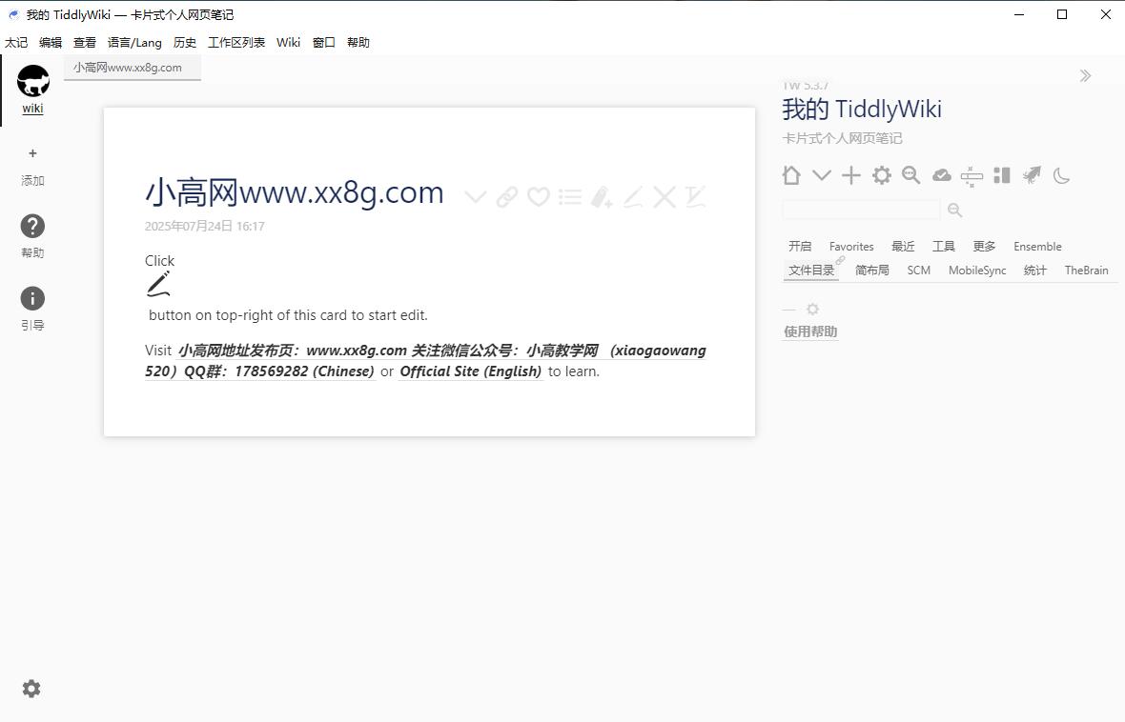Click the sidebar search input field
The image size is (1125, 722).
[861, 210]
